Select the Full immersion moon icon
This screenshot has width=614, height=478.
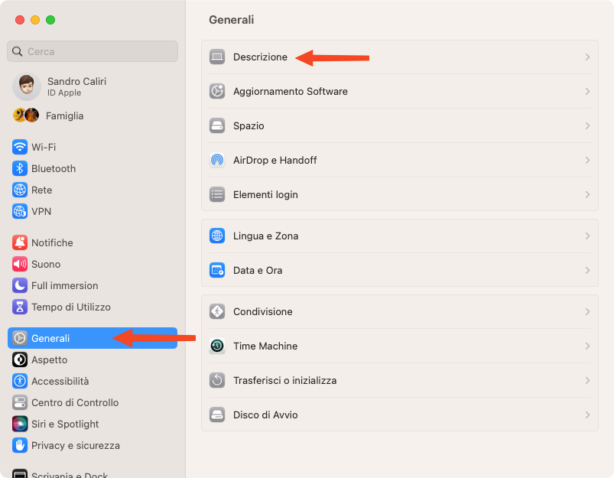[x=20, y=285]
